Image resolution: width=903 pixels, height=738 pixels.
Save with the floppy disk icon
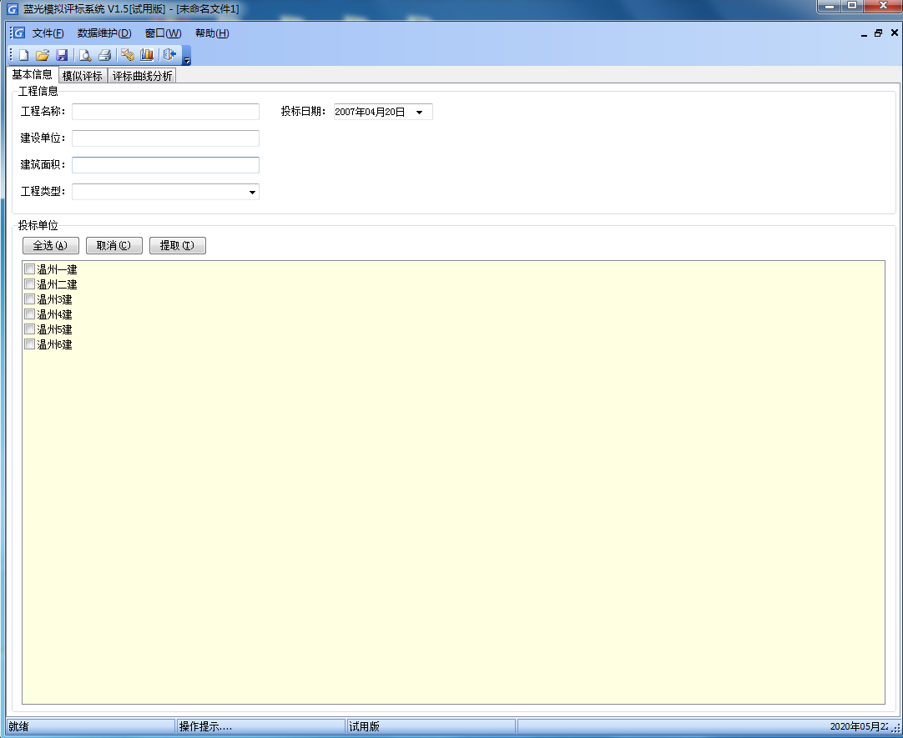click(62, 55)
